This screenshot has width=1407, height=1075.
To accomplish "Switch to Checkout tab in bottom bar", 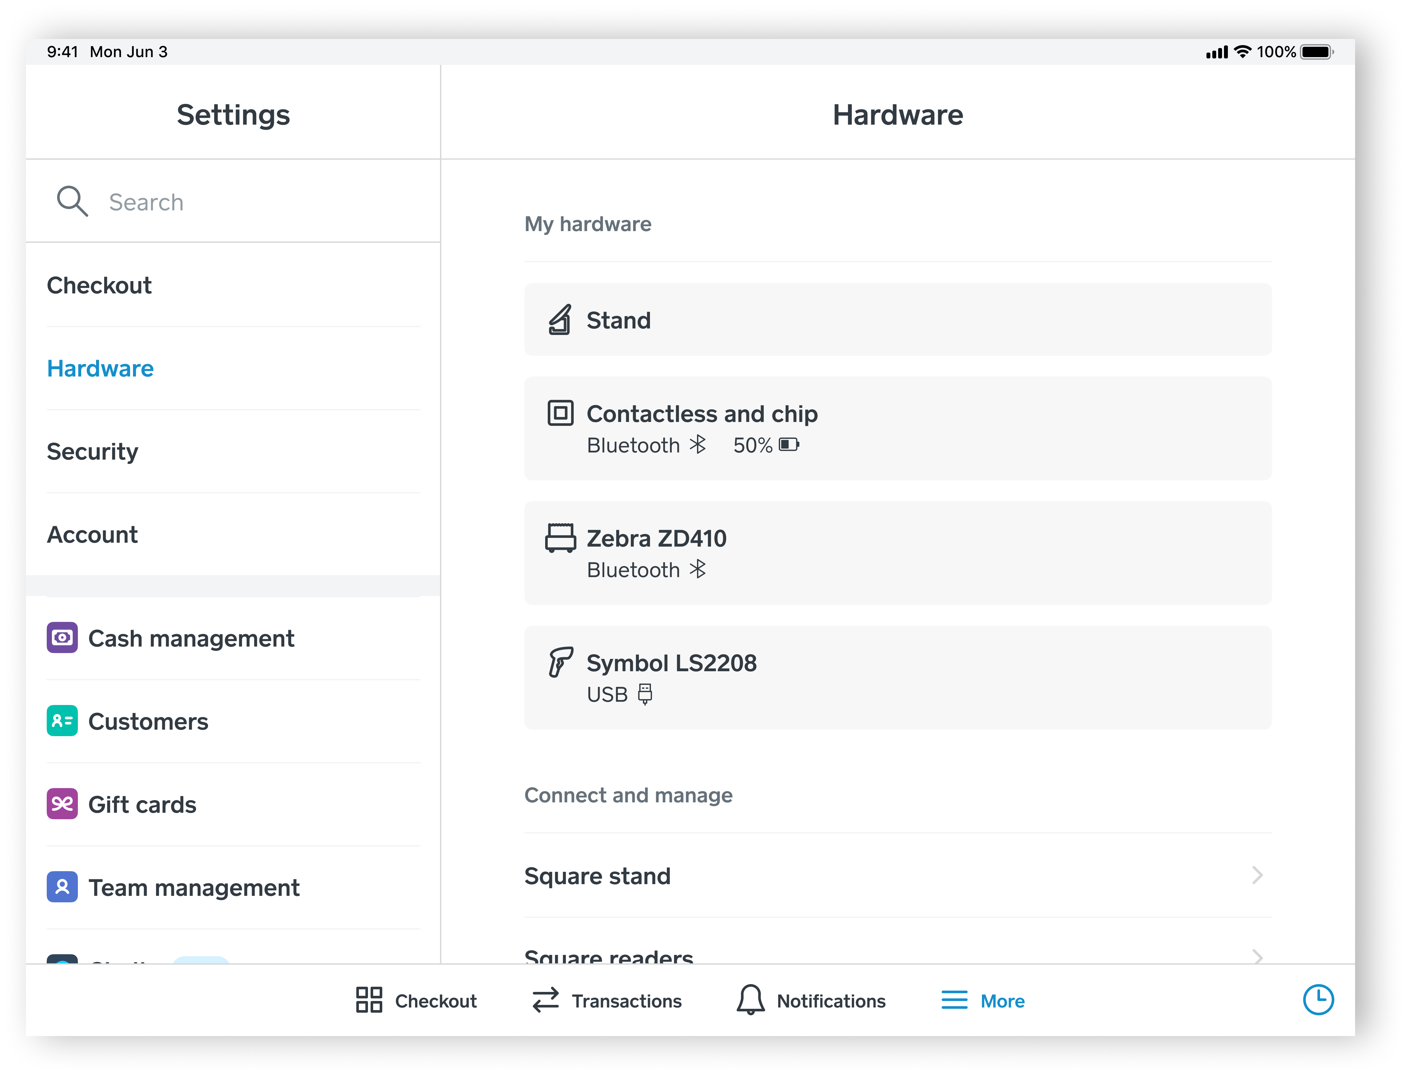I will coord(416,1000).
